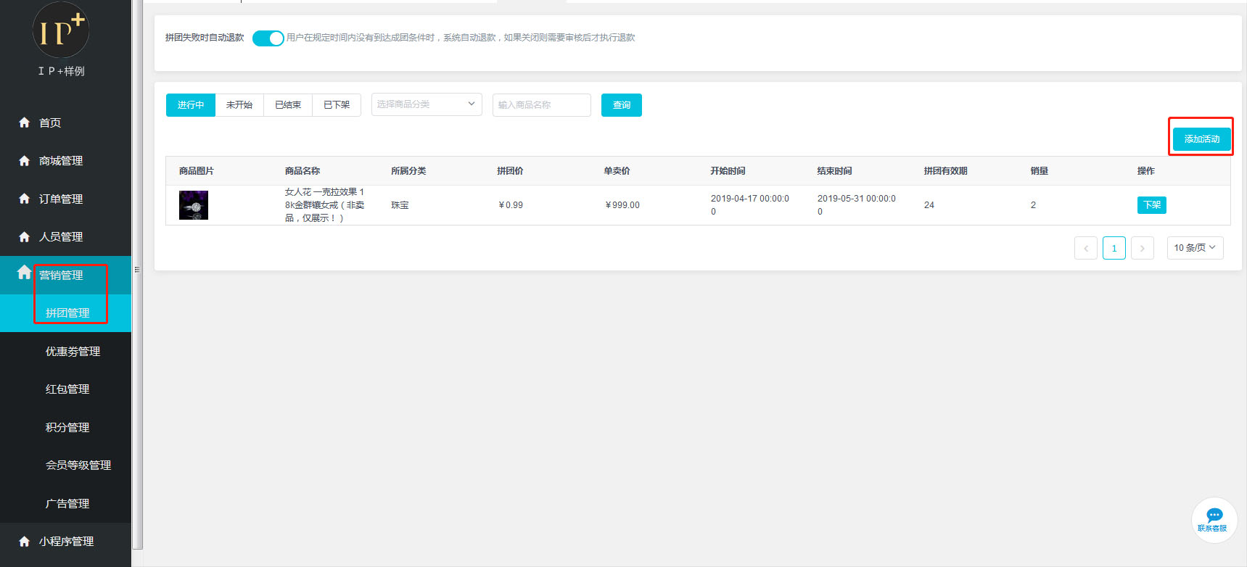
Task: Open the 选择商品分类 dropdown
Action: coord(426,104)
